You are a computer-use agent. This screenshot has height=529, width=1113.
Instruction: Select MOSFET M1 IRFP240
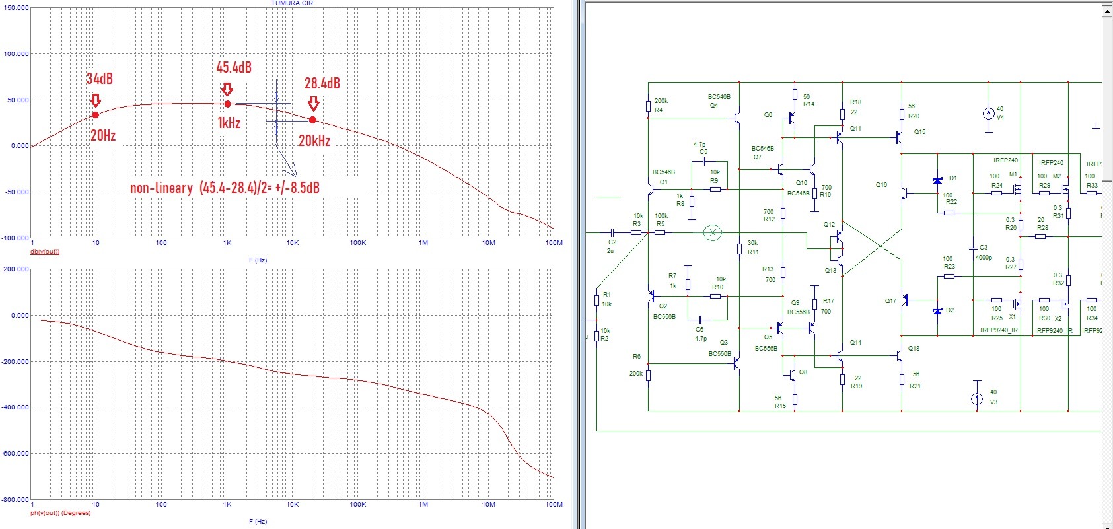(1017, 189)
